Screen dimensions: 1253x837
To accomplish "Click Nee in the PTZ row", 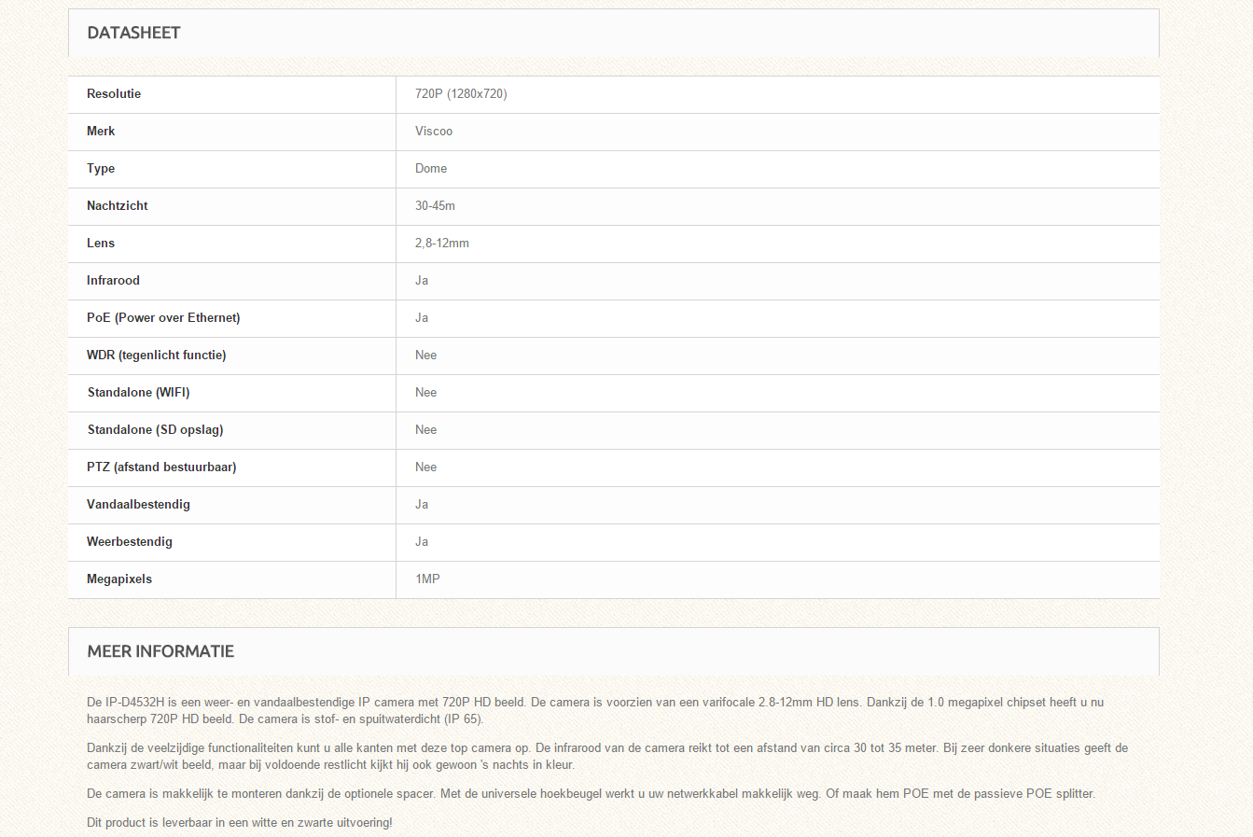I will click(425, 467).
